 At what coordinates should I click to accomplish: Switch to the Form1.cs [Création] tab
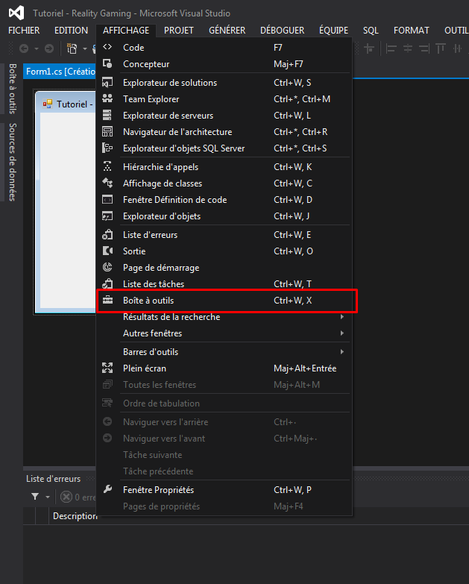(x=60, y=71)
